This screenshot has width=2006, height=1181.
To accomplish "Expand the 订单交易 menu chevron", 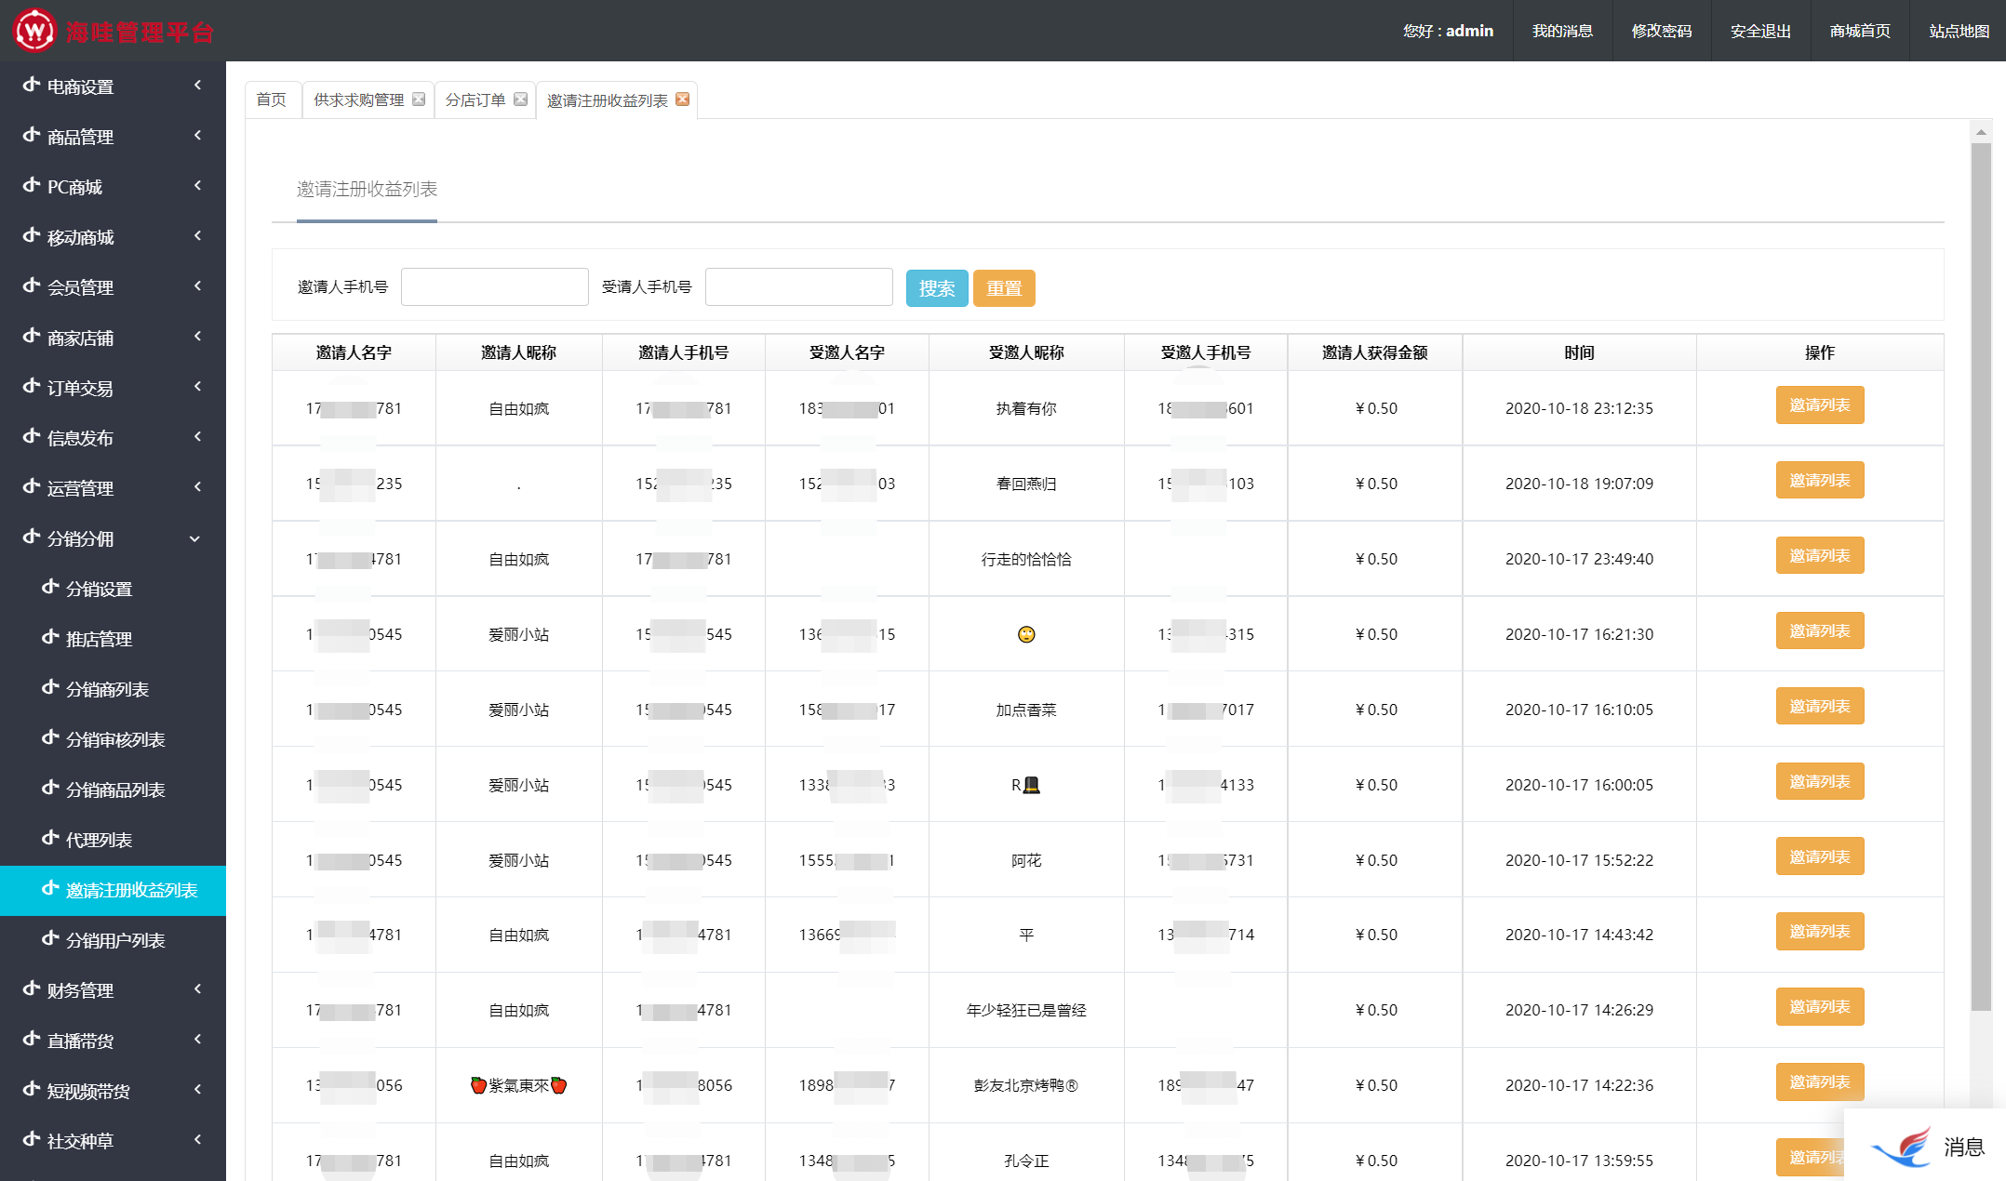I will pos(197,387).
